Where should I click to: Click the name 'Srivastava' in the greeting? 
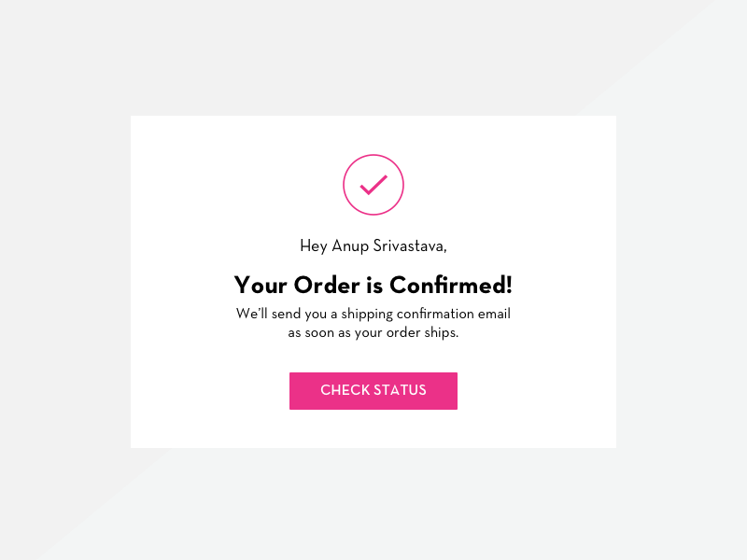point(410,246)
